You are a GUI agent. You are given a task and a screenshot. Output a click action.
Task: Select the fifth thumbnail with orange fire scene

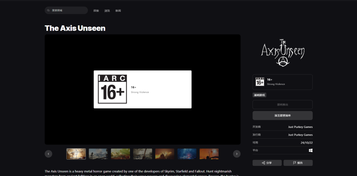[165, 154]
